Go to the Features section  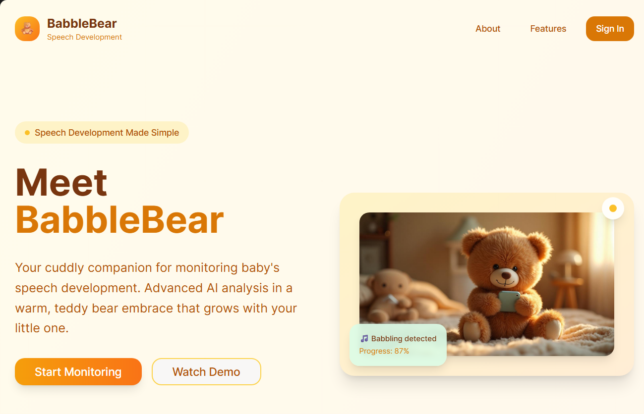(548, 29)
